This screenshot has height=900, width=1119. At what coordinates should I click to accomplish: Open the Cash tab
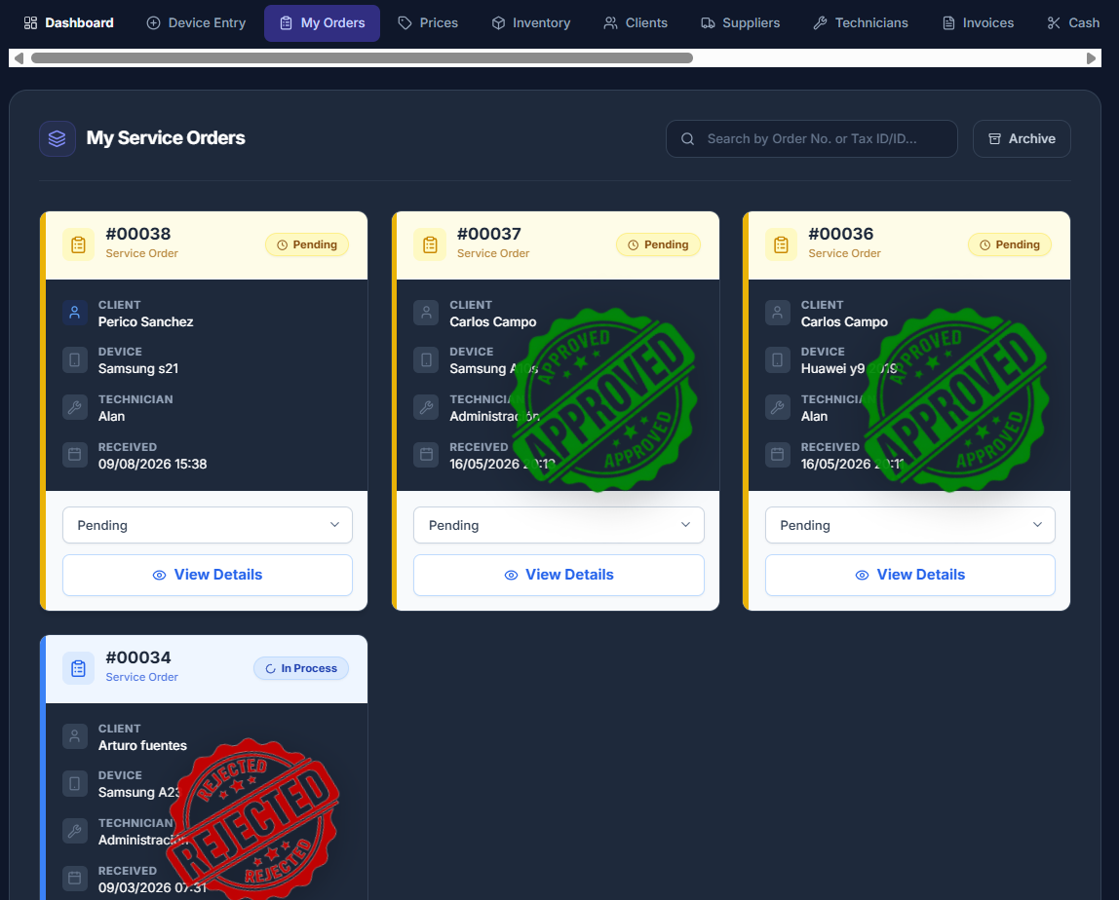coord(1073,22)
